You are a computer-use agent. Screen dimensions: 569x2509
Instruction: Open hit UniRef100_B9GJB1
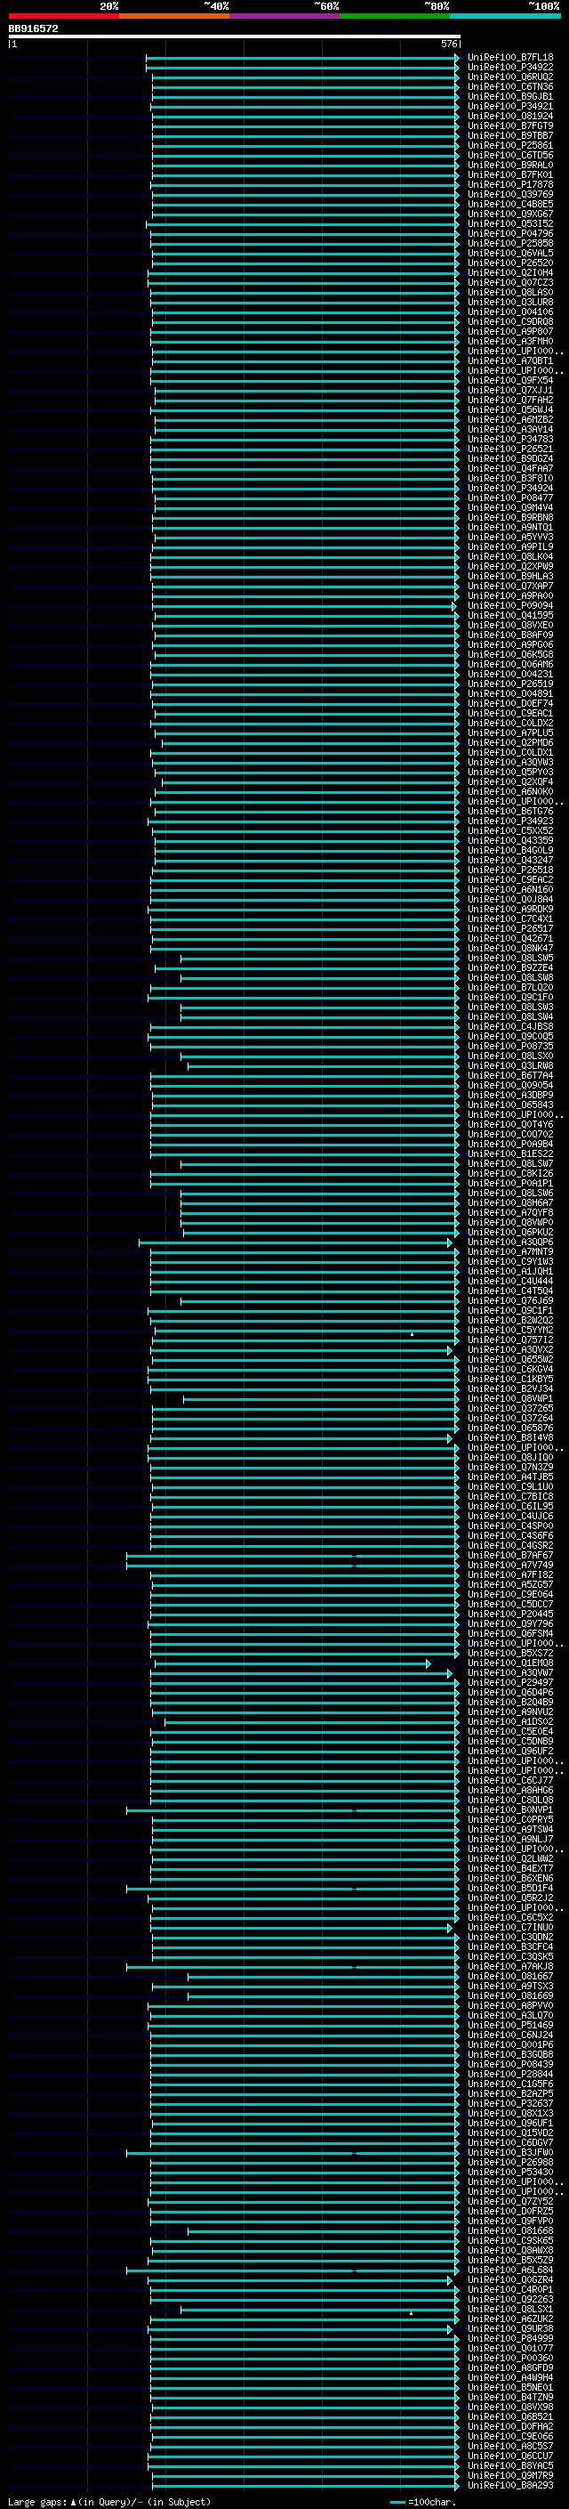(x=509, y=96)
